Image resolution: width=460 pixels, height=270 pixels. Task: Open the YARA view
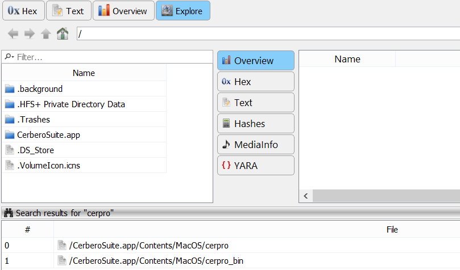click(x=256, y=166)
